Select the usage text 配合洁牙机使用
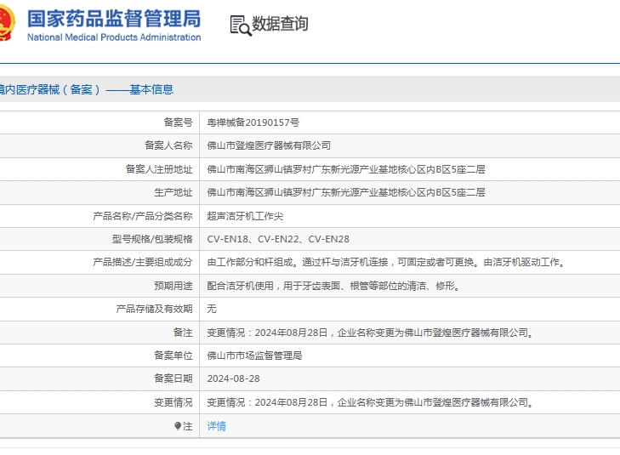This screenshot has width=620, height=455. [x=334, y=286]
